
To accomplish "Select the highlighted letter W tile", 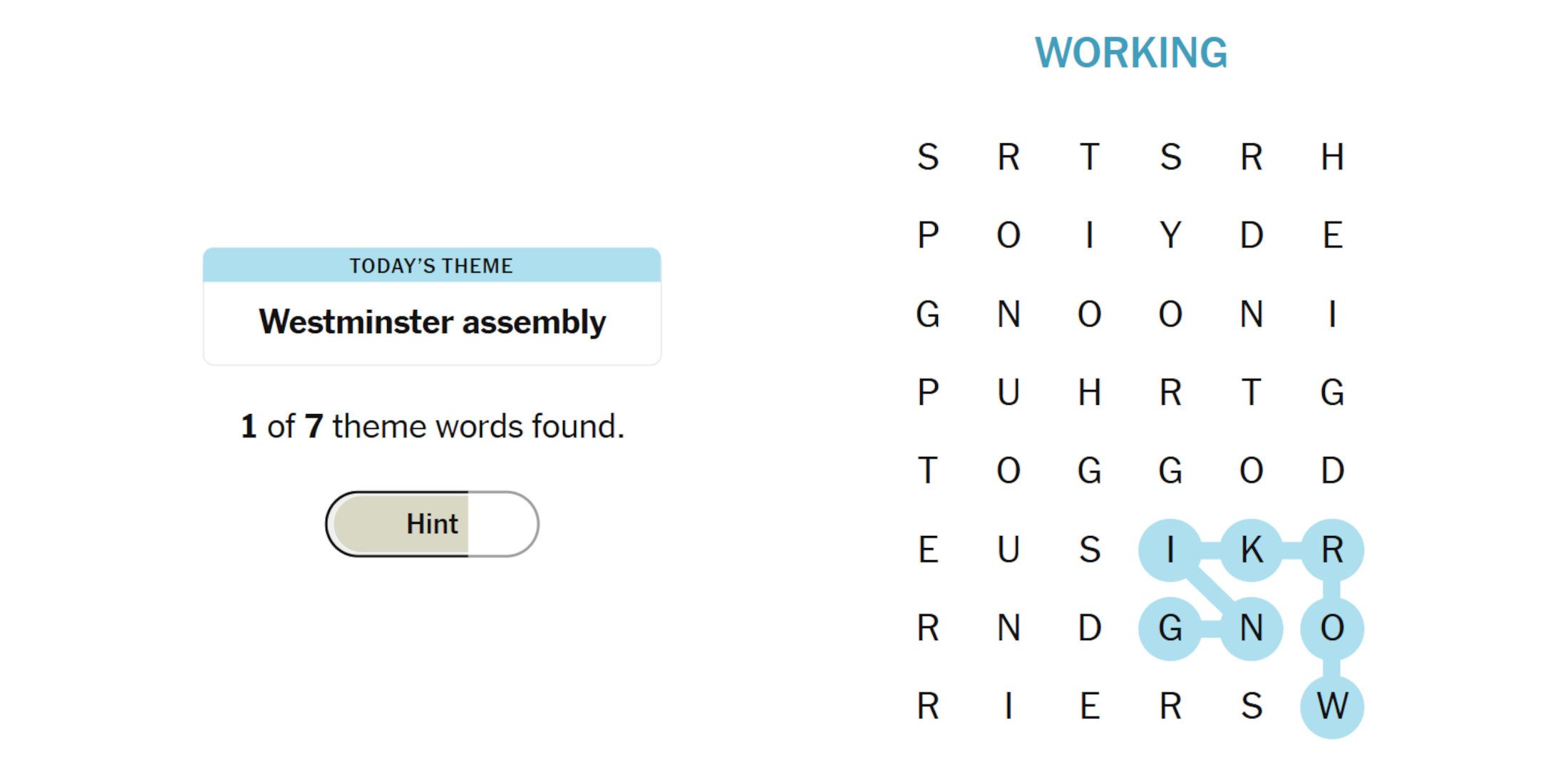I will tap(1332, 706).
